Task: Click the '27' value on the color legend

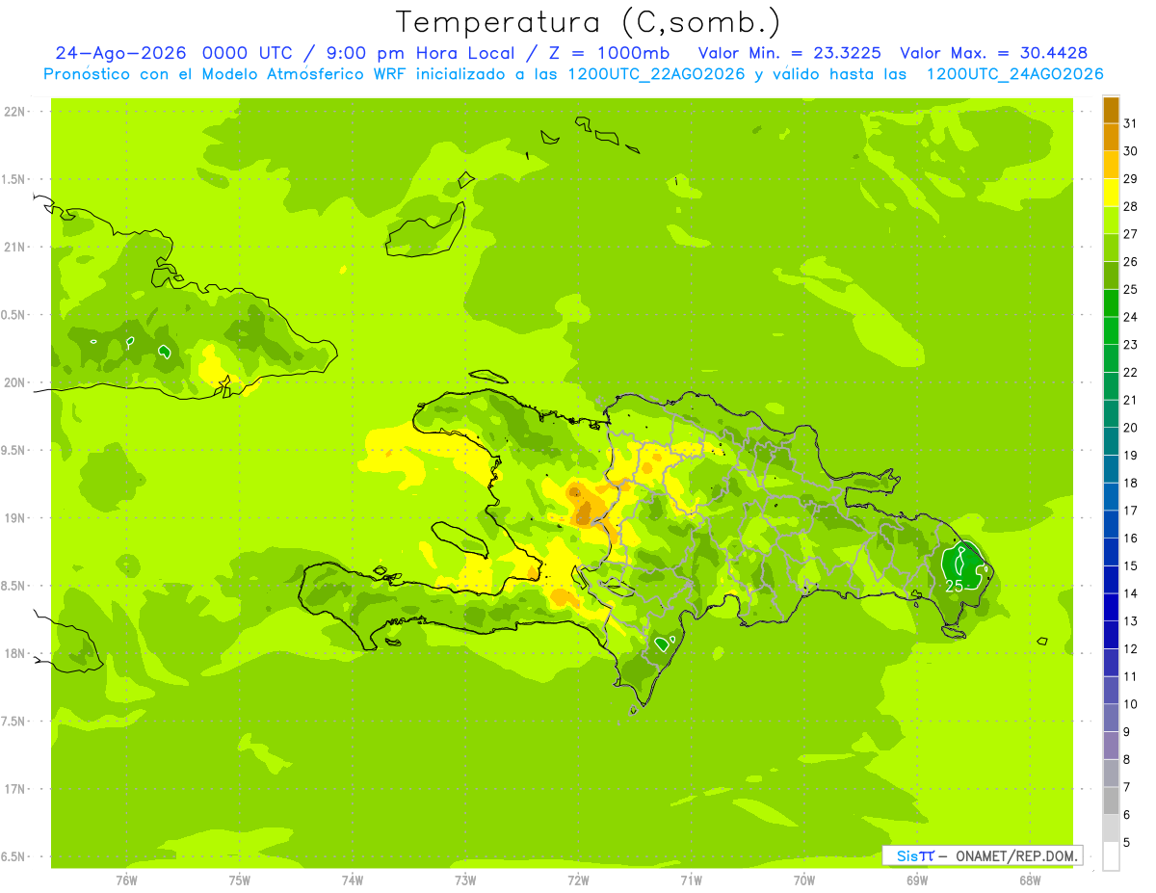Action: pyautogui.click(x=1131, y=234)
